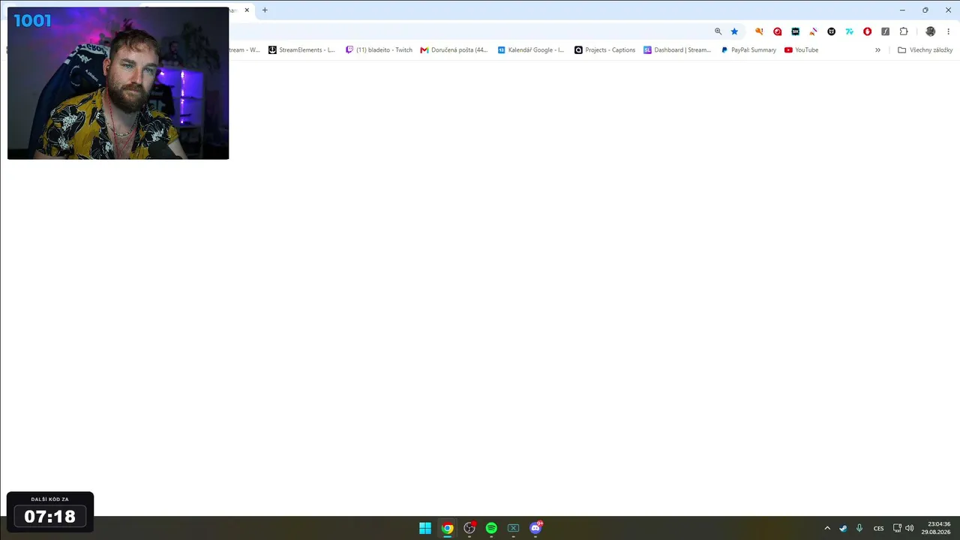Open the Dashboard Streamlabs bookmark
This screenshot has height=540, width=960.
677,50
